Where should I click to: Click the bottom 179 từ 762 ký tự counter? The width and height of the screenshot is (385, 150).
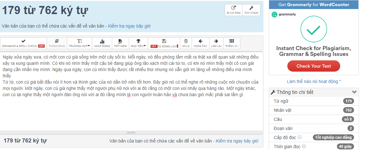tap(25, 141)
